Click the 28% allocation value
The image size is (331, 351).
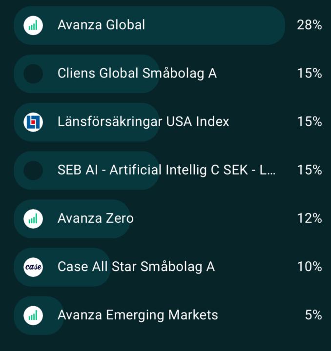(x=309, y=25)
